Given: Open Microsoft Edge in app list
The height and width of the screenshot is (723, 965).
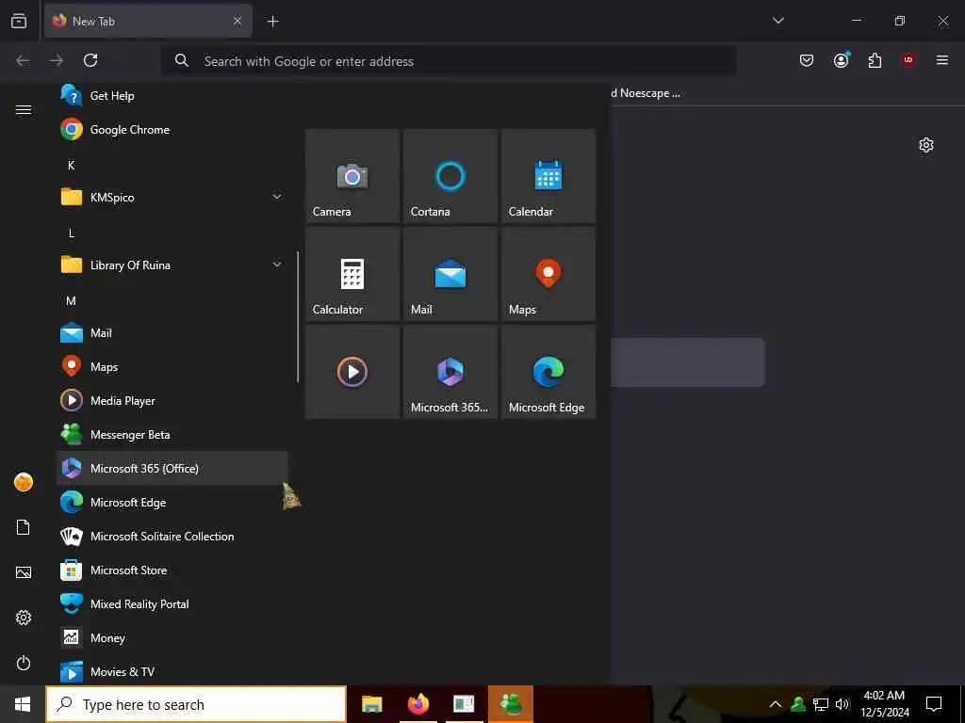Looking at the screenshot, I should click(x=172, y=503).
